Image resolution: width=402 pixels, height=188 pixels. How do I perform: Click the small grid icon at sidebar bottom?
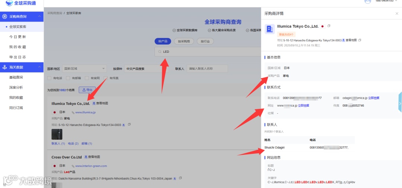point(4,184)
